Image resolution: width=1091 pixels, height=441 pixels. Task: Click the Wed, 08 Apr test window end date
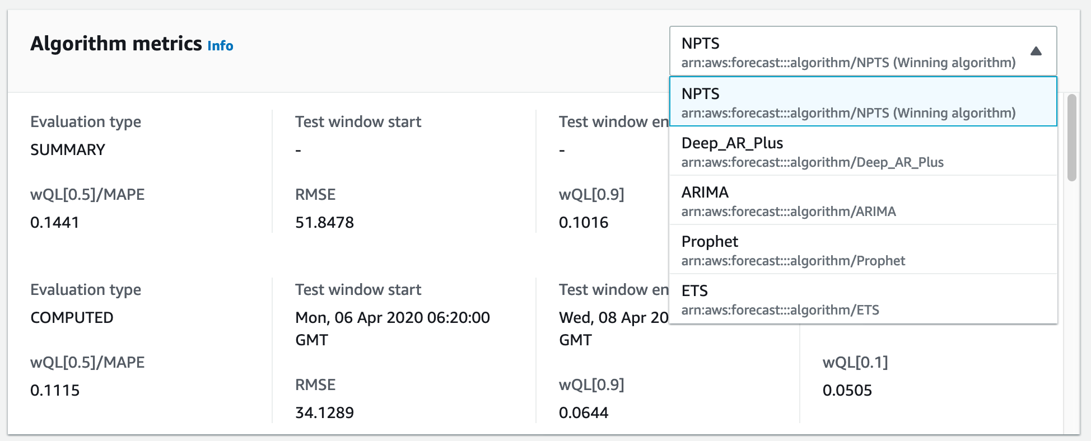tap(614, 329)
